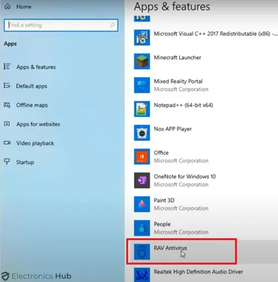Click the Apps section heading in sidebar
This screenshot has width=278, height=282.
[11, 44]
